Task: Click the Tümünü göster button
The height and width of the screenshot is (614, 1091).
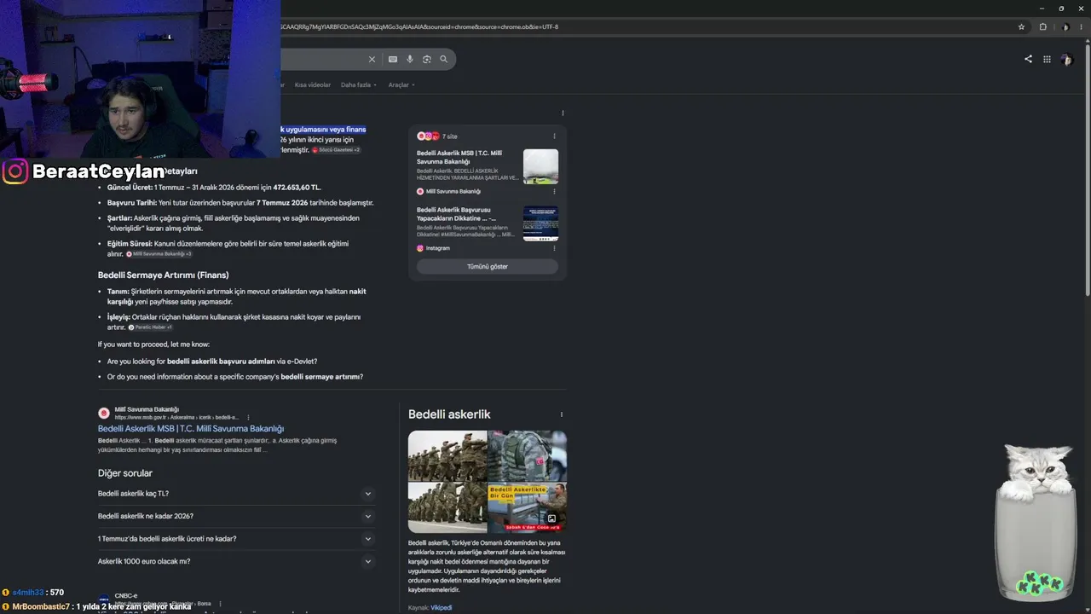Action: (488, 266)
